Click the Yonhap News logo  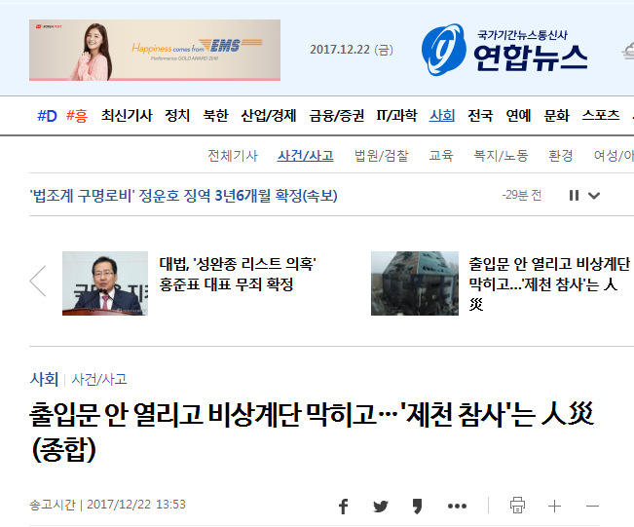[x=504, y=50]
